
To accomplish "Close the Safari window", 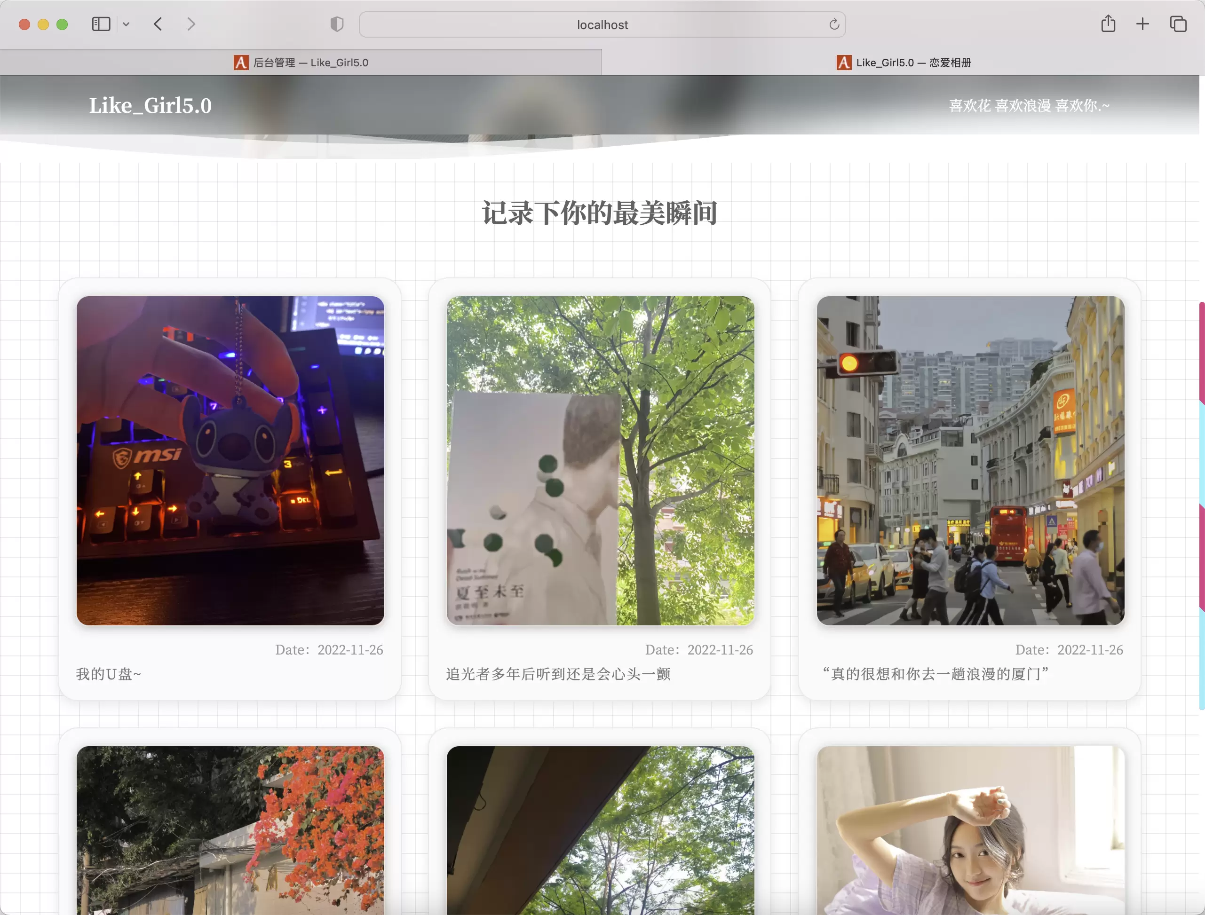I will (24, 24).
